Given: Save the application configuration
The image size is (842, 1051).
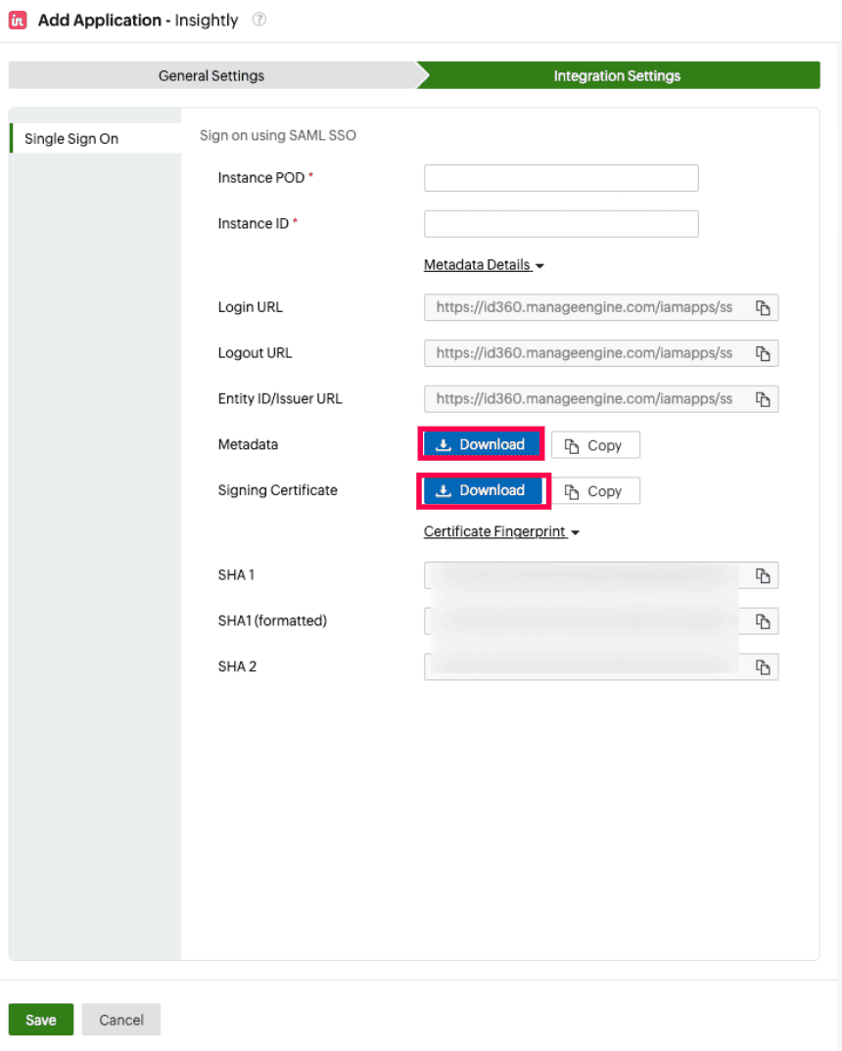Looking at the screenshot, I should pos(40,1019).
